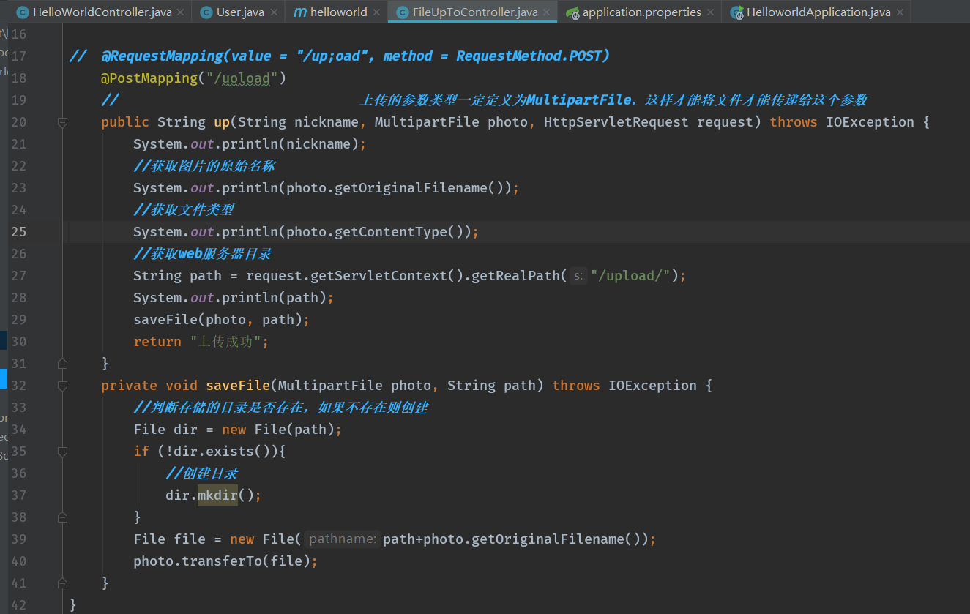Click the //获取web服务器目录 comment
This screenshot has height=614, width=970.
tap(203, 254)
